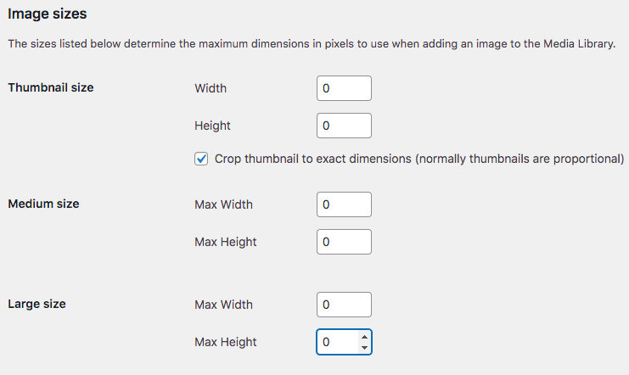Click the Thumbnail size row heading
This screenshot has height=375, width=629.
[x=51, y=87]
